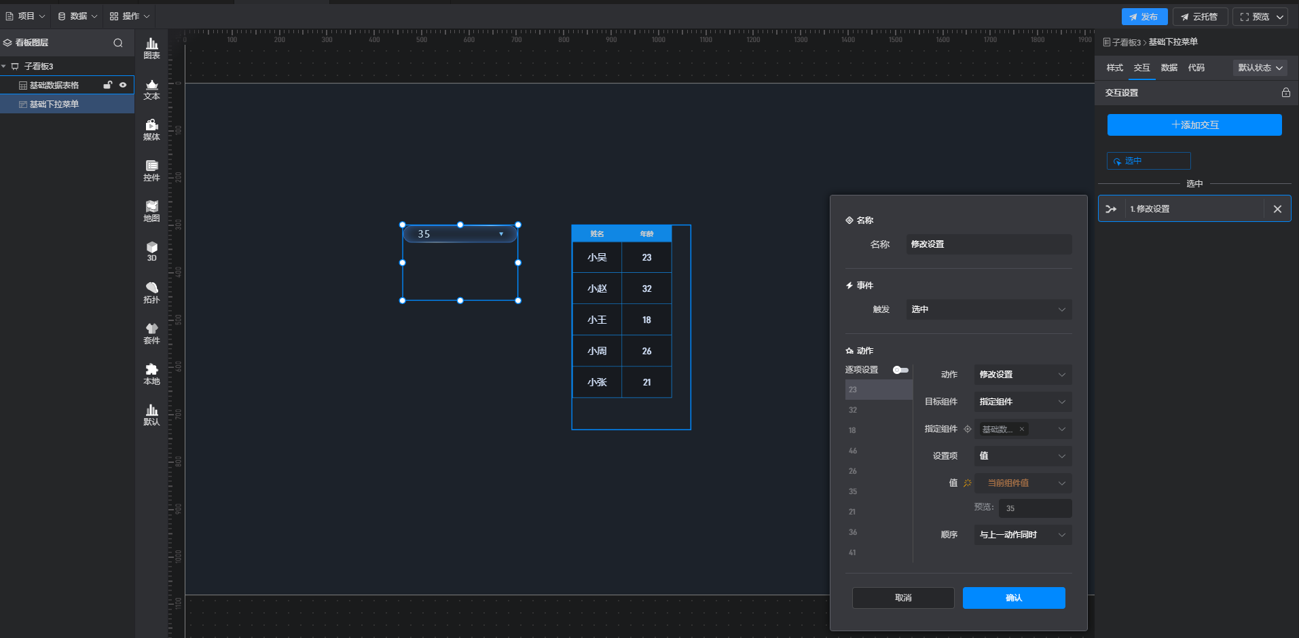
Task: Expand the 指定组件 dropdown arrow
Action: point(1062,429)
